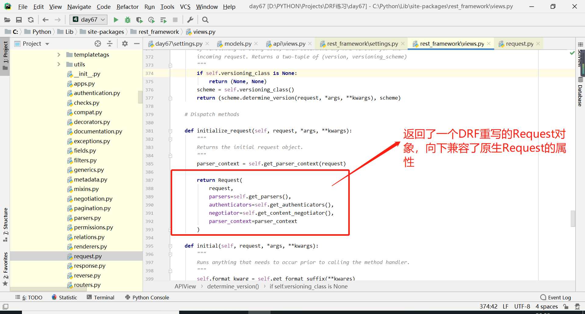Screen dimensions: 585x314
Task: Hide the Project panel with the minus icon
Action: (137, 44)
